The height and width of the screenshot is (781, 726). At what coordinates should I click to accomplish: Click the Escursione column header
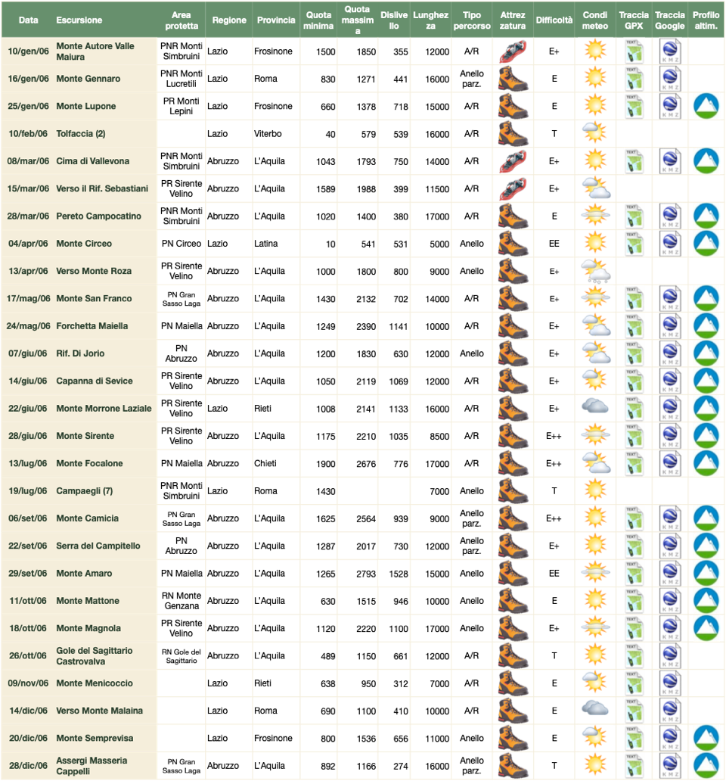coord(79,20)
